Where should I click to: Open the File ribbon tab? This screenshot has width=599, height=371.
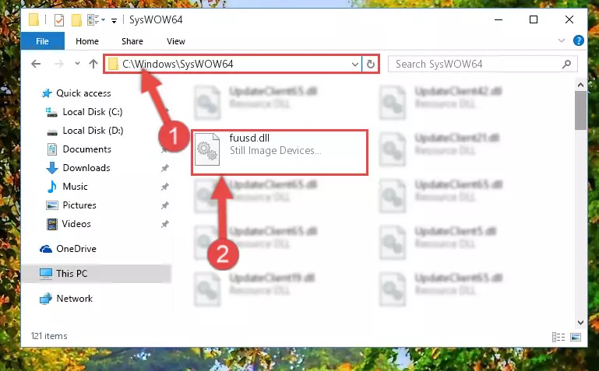42,41
